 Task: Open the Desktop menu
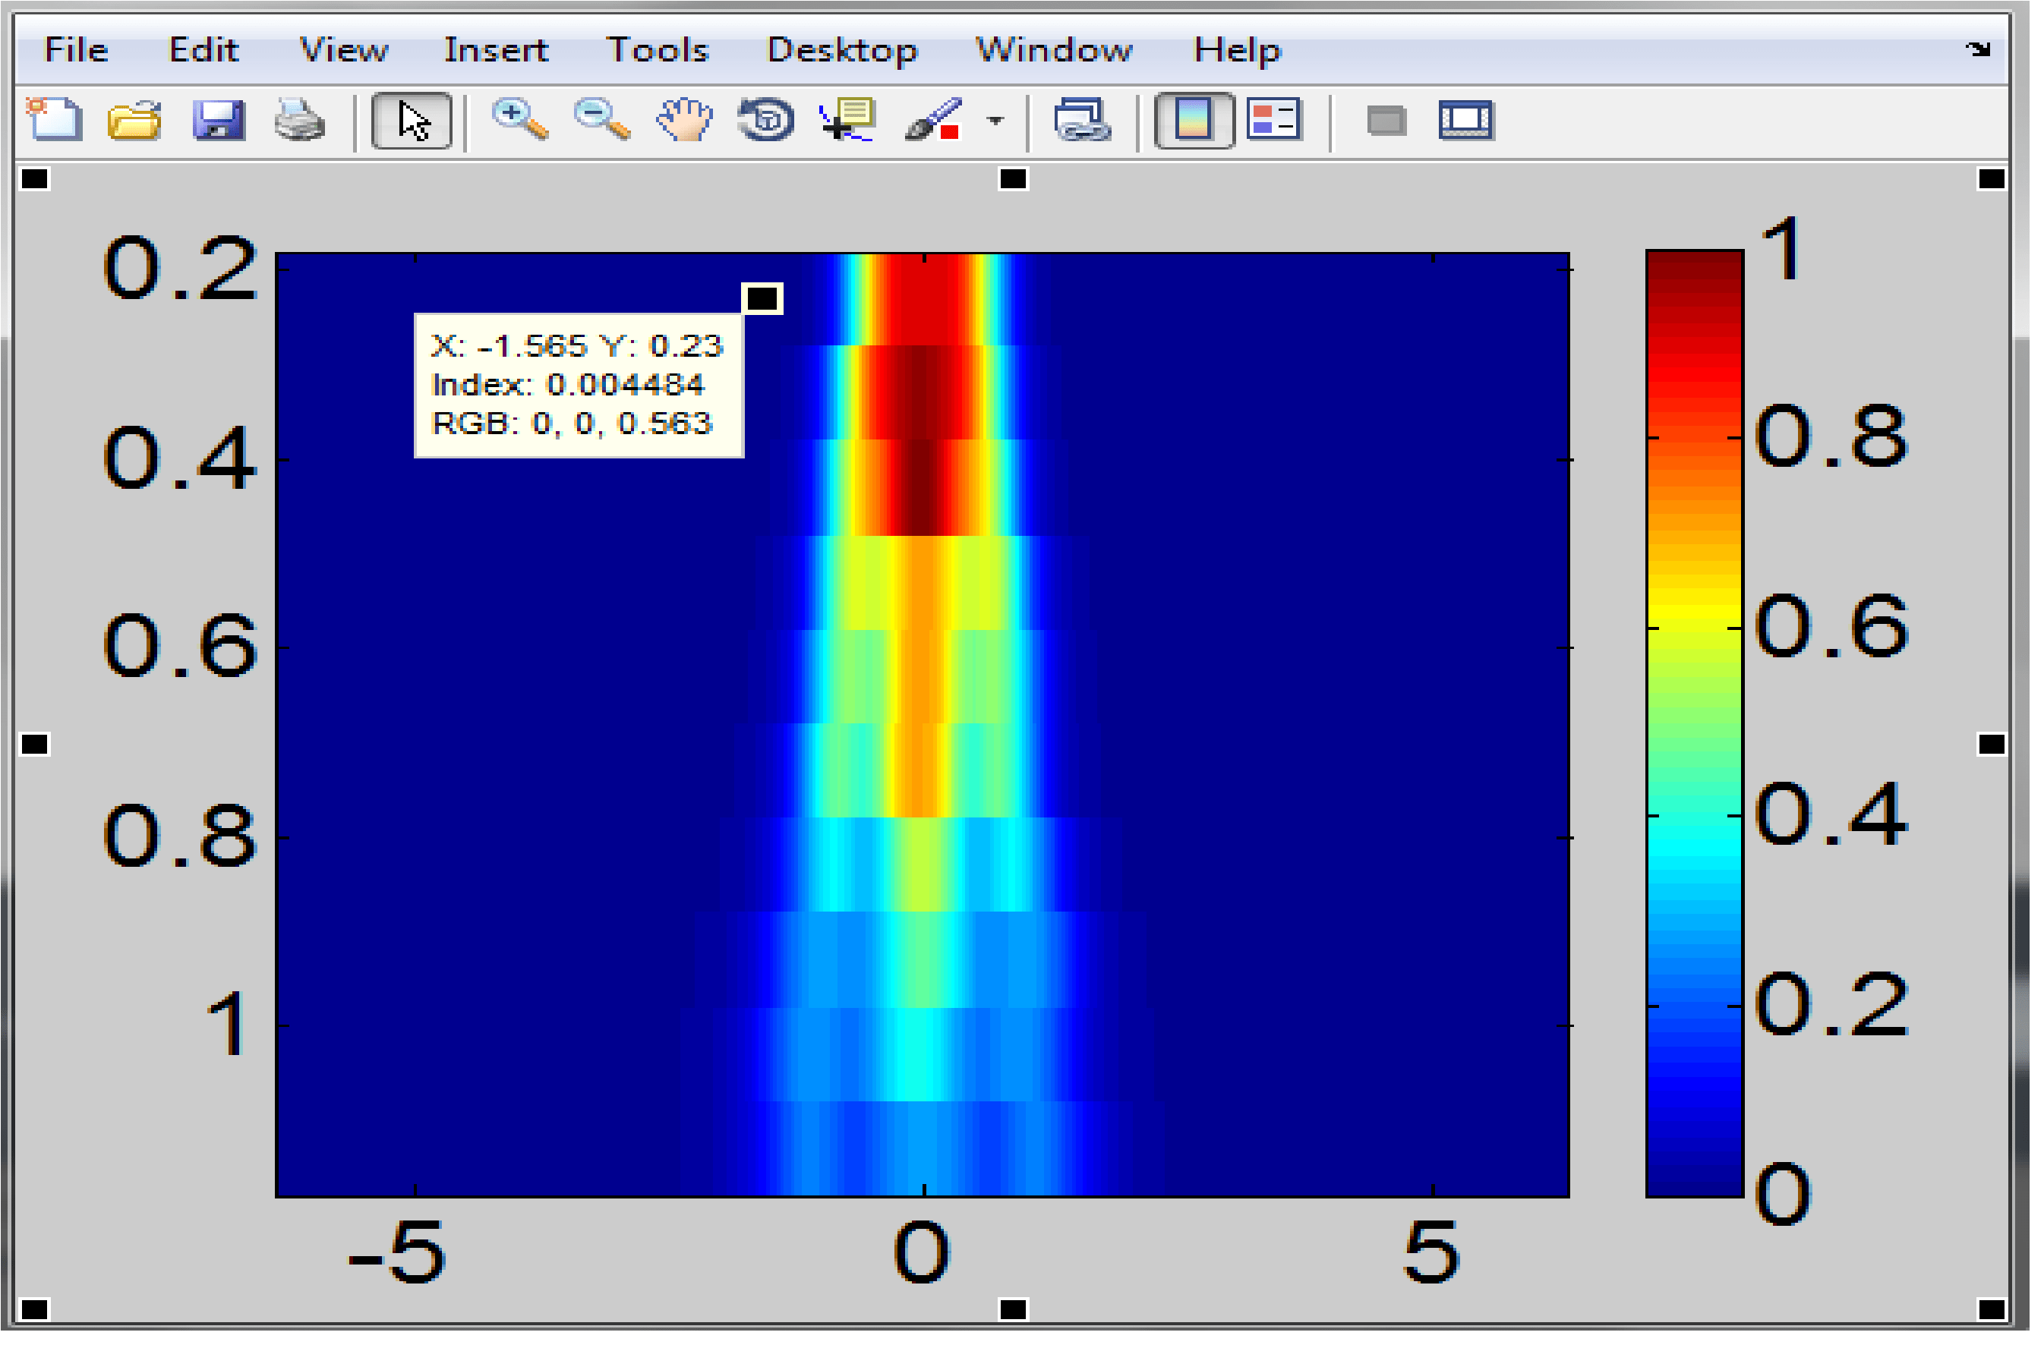click(841, 49)
